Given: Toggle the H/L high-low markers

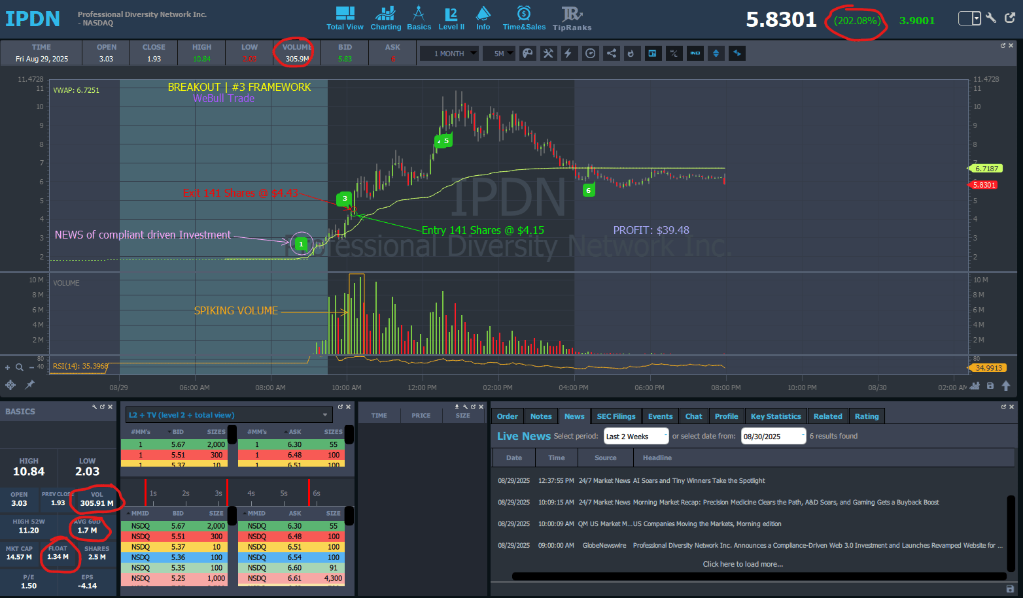Looking at the screenshot, I should click(674, 54).
